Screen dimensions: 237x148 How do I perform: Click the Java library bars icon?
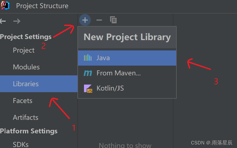coord(88,58)
